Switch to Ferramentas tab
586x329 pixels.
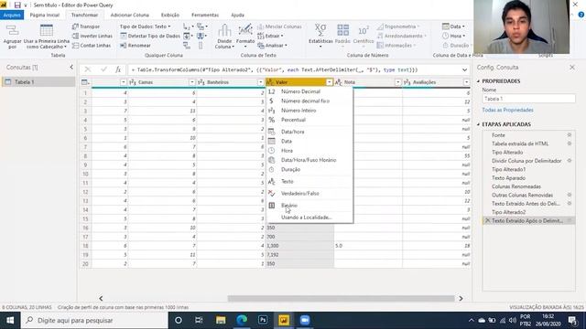pos(205,15)
